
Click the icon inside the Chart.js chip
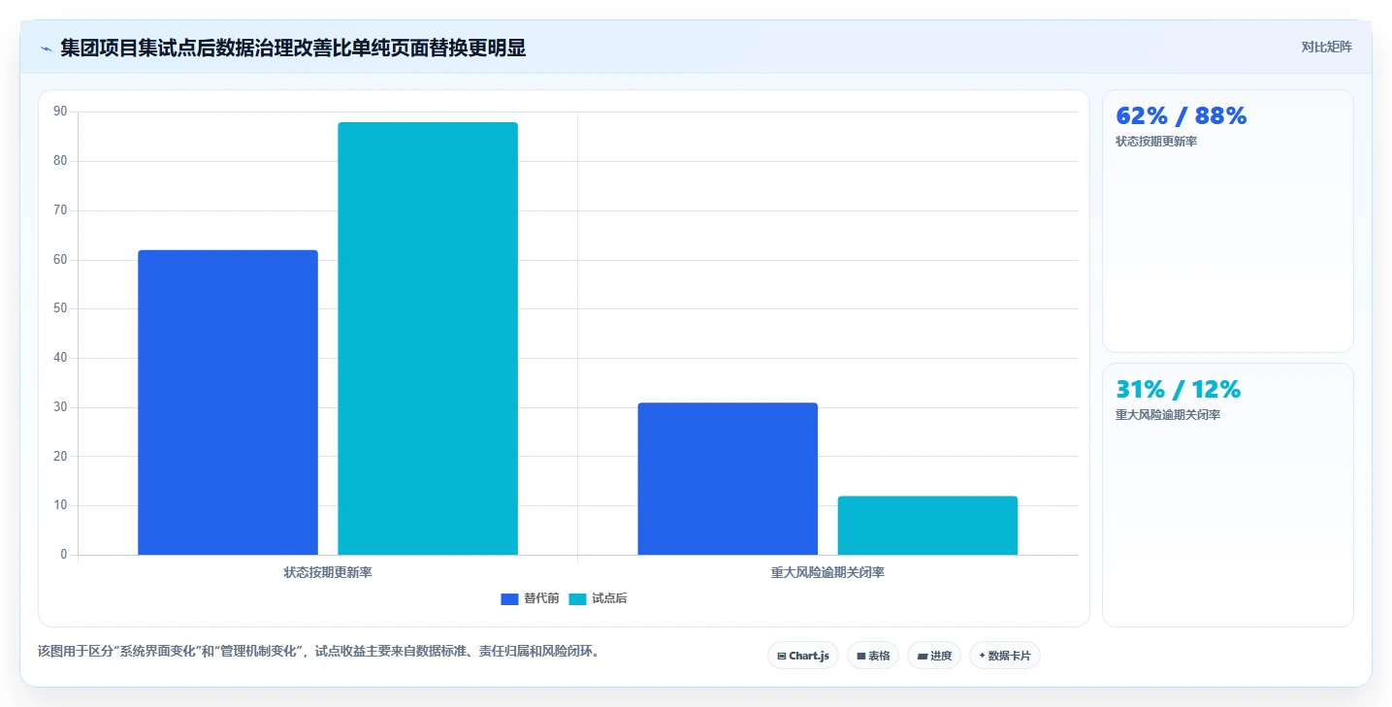coord(782,657)
